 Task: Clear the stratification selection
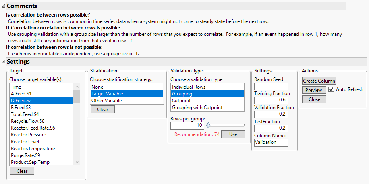click(102, 109)
